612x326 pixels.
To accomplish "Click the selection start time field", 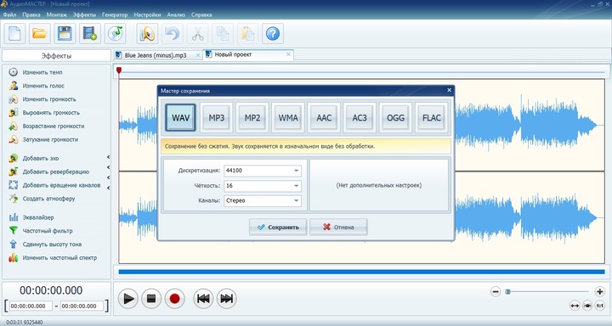I will pyautogui.click(x=31, y=306).
